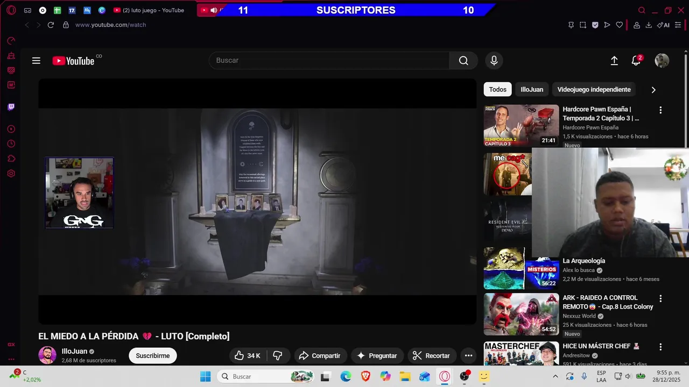Viewport: 689px width, 387px height.
Task: Open the Opera account profile icon
Action: pos(636,25)
